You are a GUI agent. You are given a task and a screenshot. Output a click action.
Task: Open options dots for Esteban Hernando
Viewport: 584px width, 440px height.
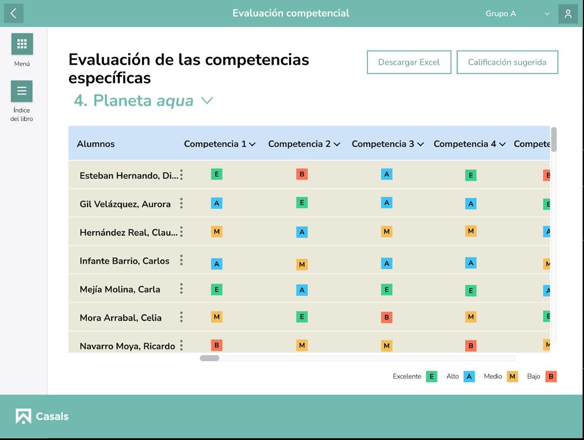tap(181, 175)
